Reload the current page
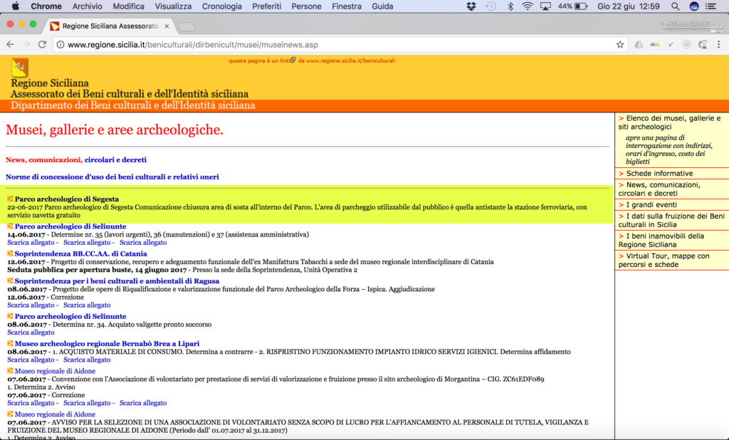 click(x=42, y=45)
